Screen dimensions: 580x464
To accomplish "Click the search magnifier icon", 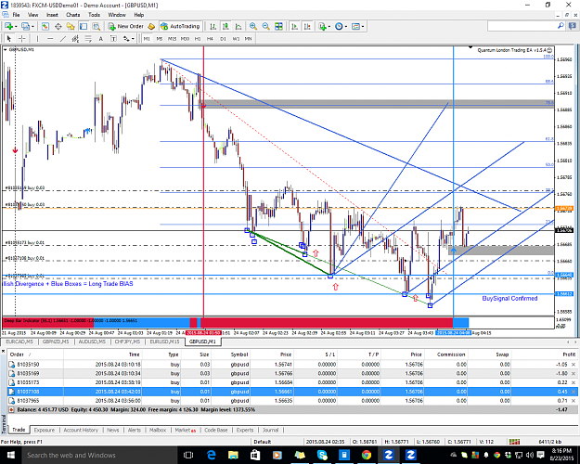I will pyautogui.click(x=561, y=26).
